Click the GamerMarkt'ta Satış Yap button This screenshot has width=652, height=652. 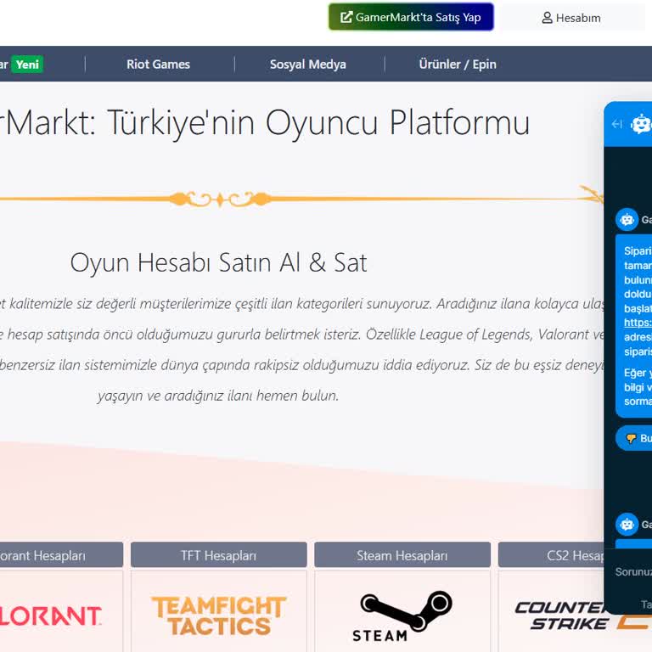411,17
